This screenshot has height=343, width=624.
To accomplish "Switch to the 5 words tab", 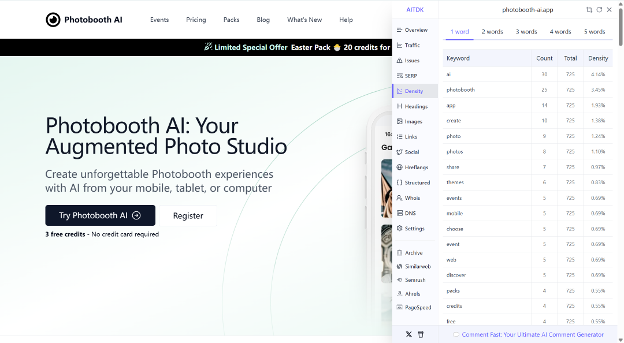I will (595, 32).
